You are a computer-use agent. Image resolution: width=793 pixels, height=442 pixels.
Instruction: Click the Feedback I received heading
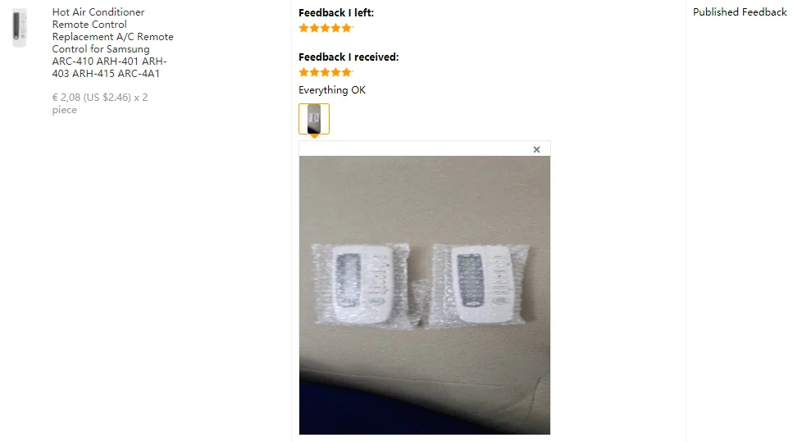coord(349,57)
